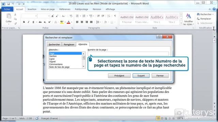Screen dimensions: 218x122
Task: Open the font size combo box
Action: [x=44, y=16]
